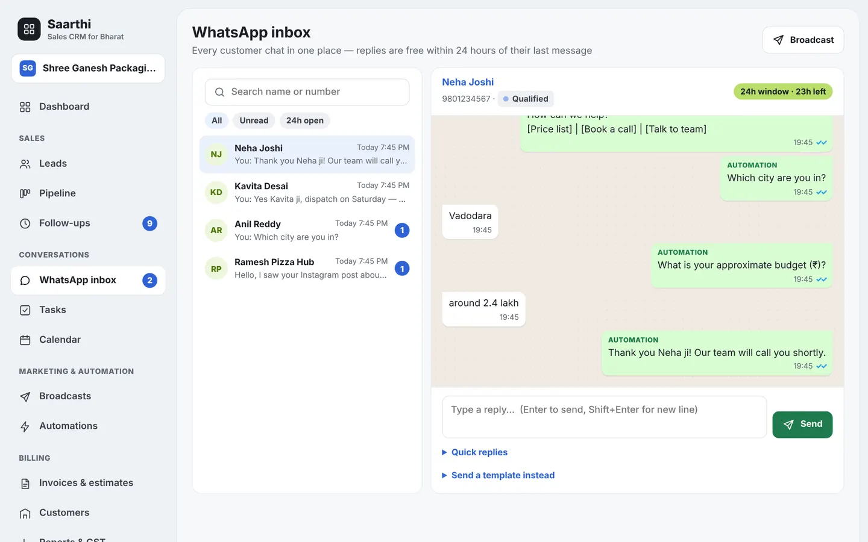Screen dimensions: 868x542
Task: Click the Automations lightning bolt icon
Action: (25, 426)
